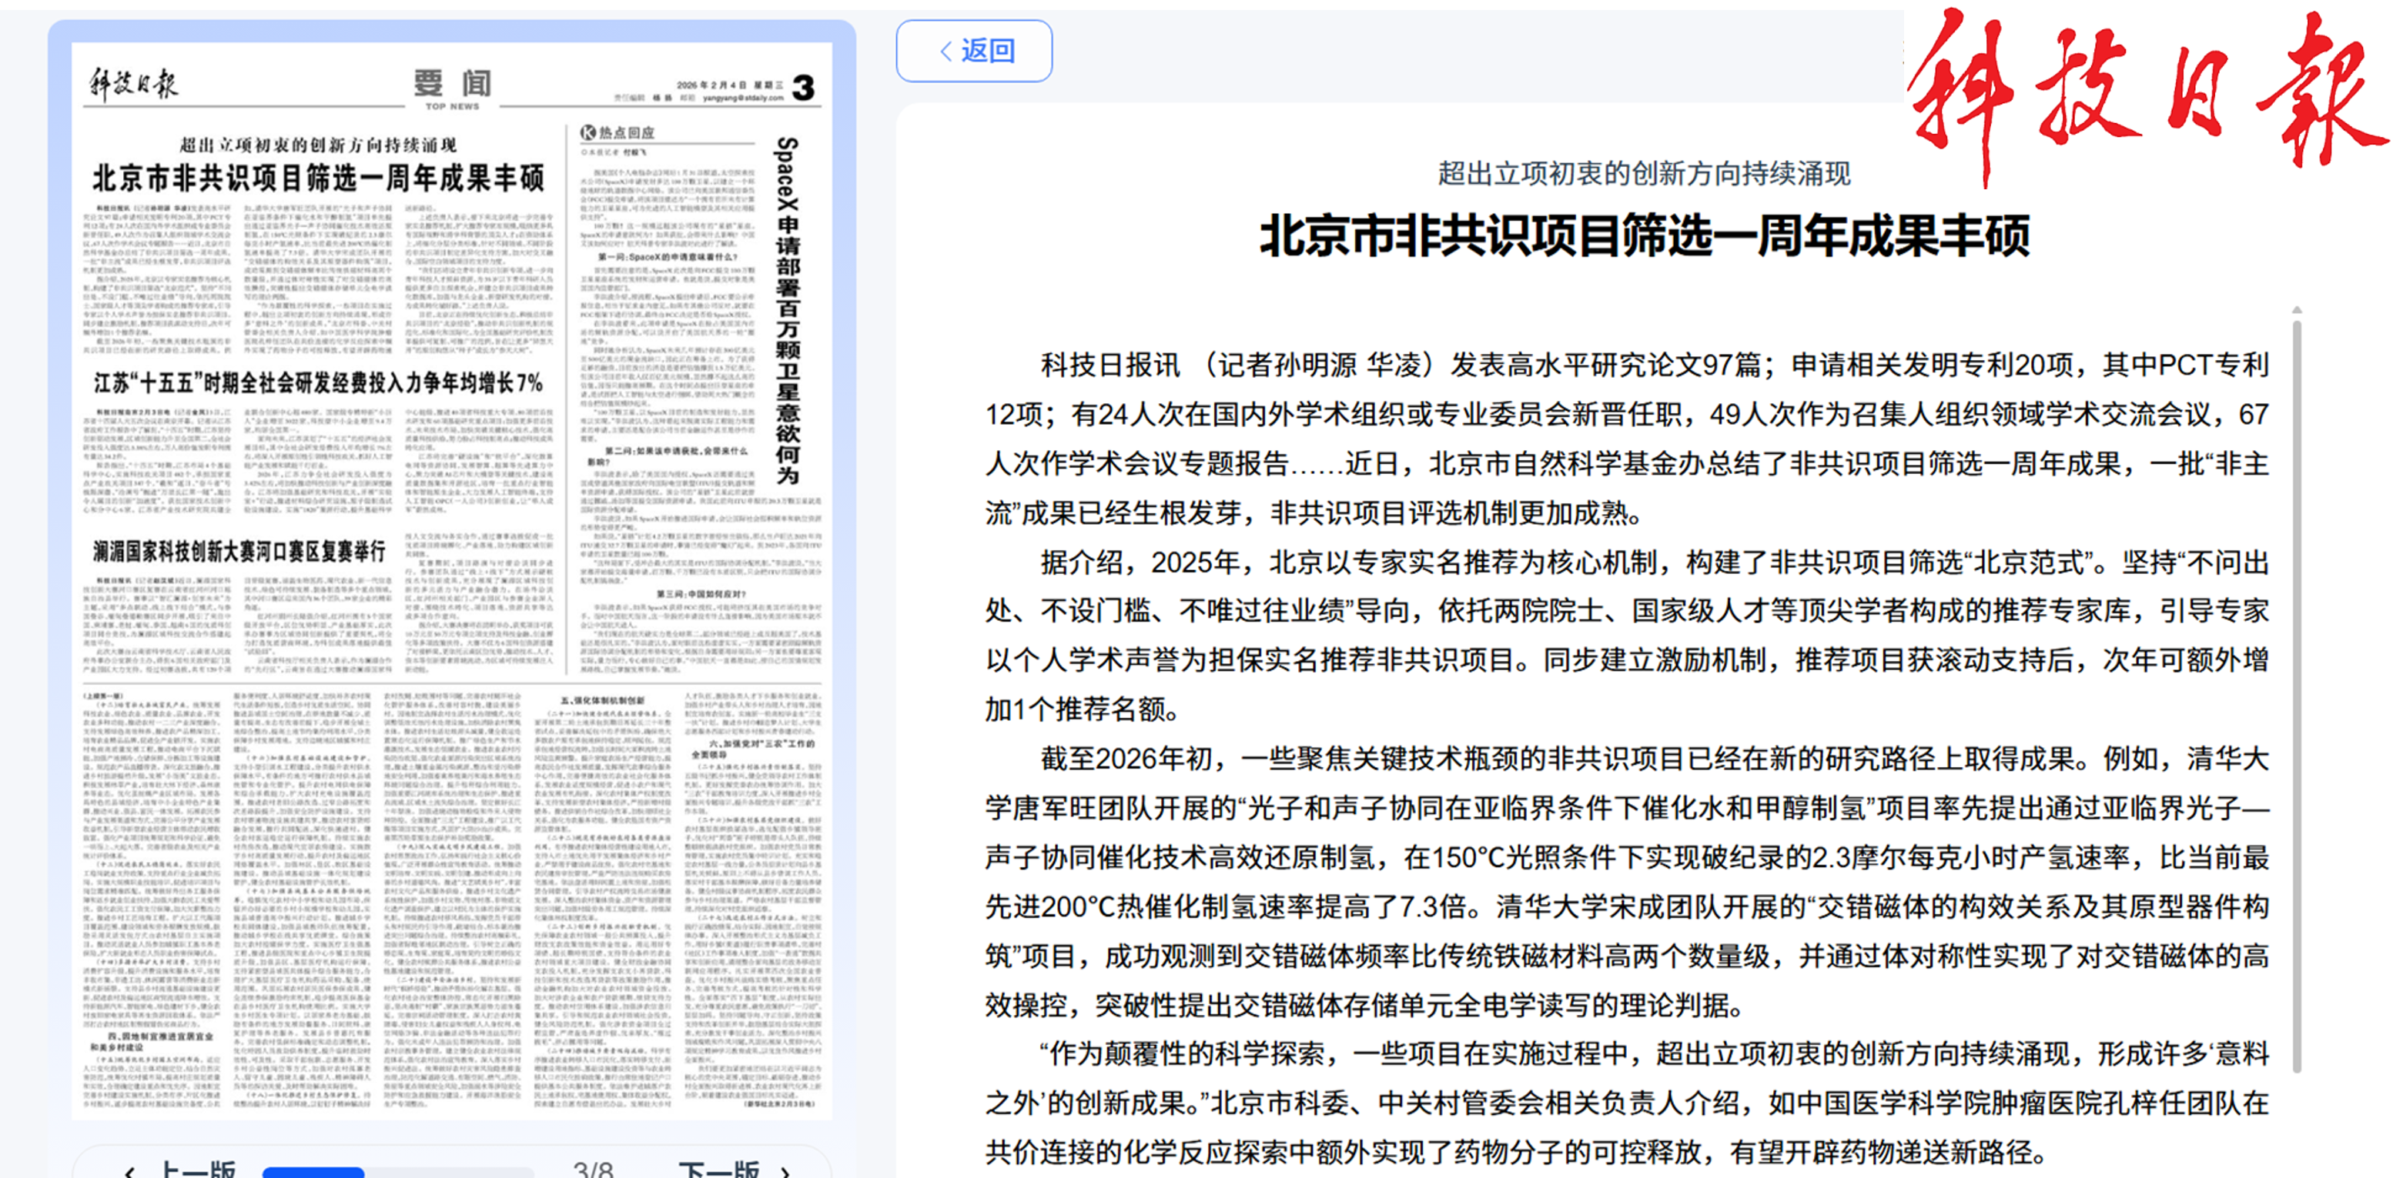Click 要闻 TOP NEWS section header
This screenshot has height=1178, width=2393.
coord(453,87)
